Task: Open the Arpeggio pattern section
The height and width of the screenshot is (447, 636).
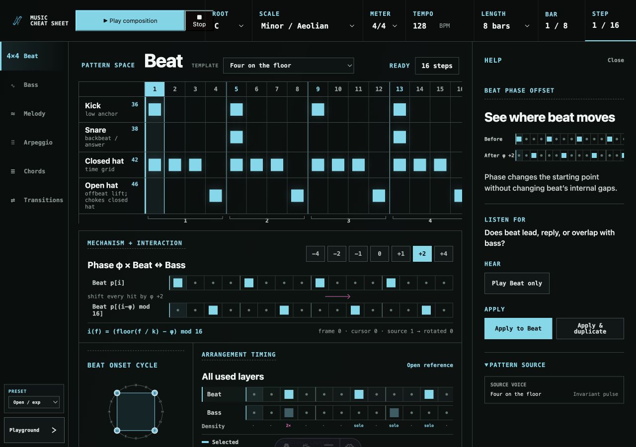Action: click(x=34, y=143)
